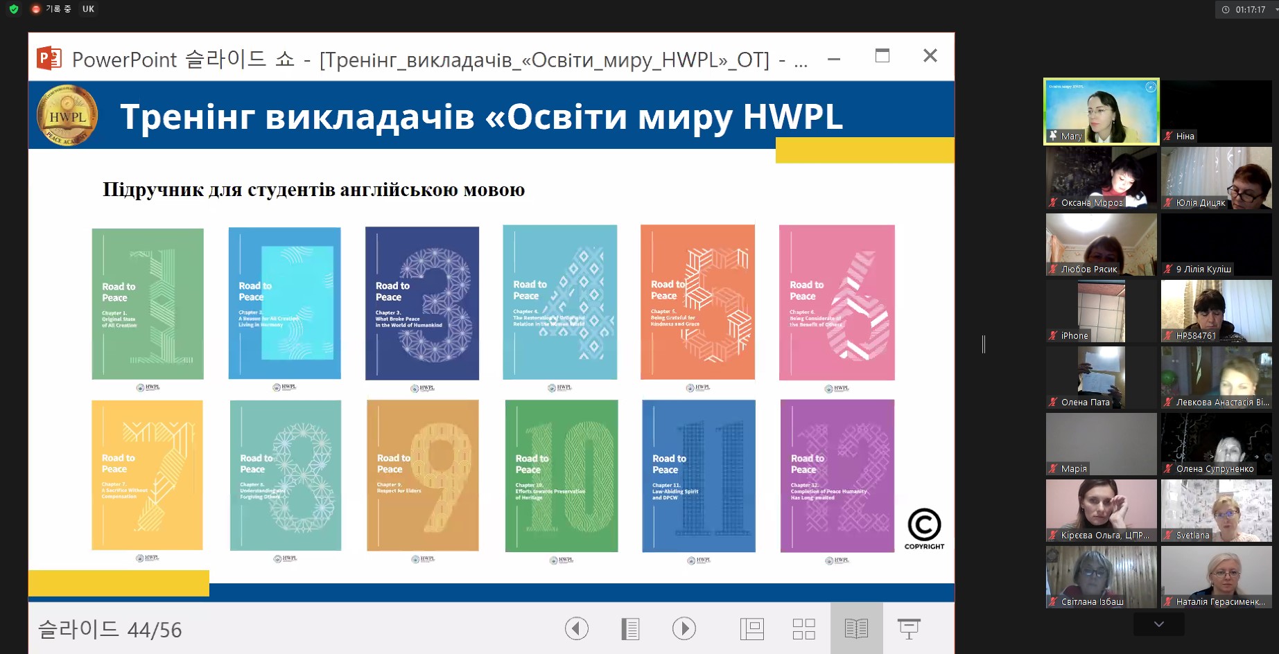Open Road to Peace chapter 4 cover

560,302
